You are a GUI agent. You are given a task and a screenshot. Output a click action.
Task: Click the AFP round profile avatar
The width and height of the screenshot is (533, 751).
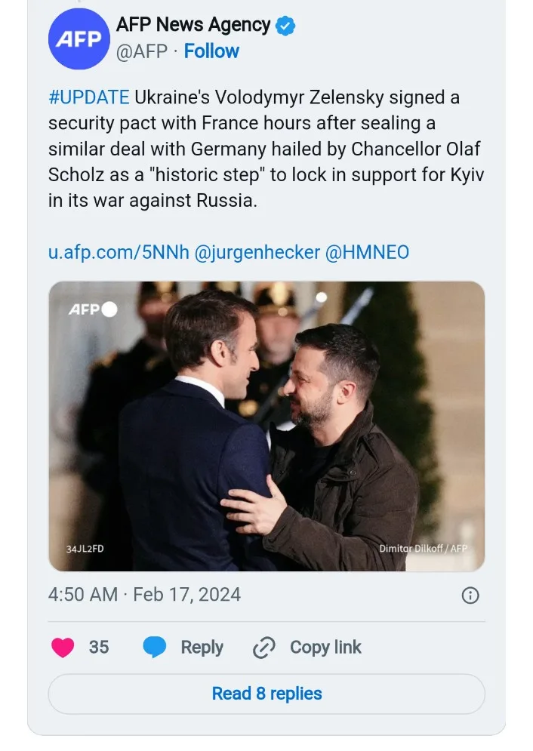[79, 39]
